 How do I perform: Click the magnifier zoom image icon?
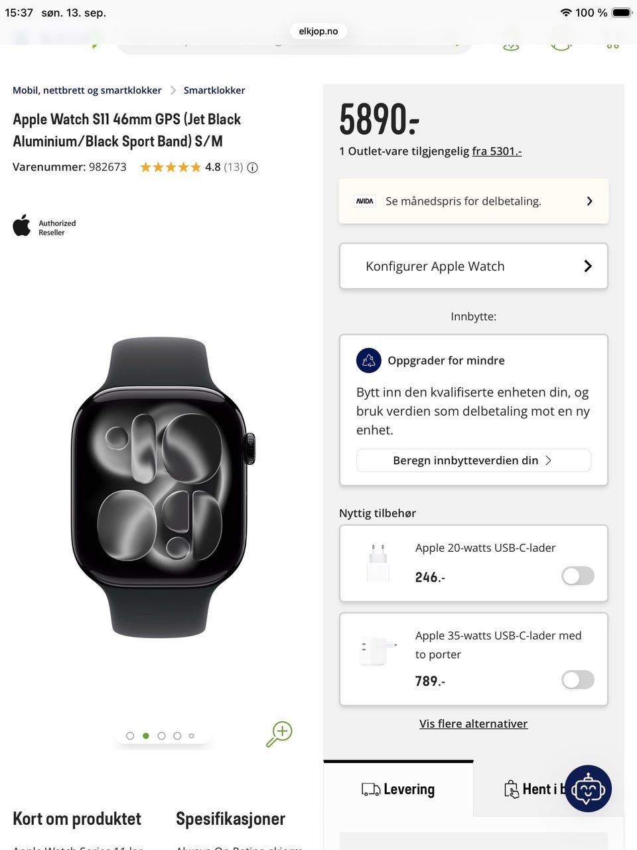pyautogui.click(x=279, y=734)
